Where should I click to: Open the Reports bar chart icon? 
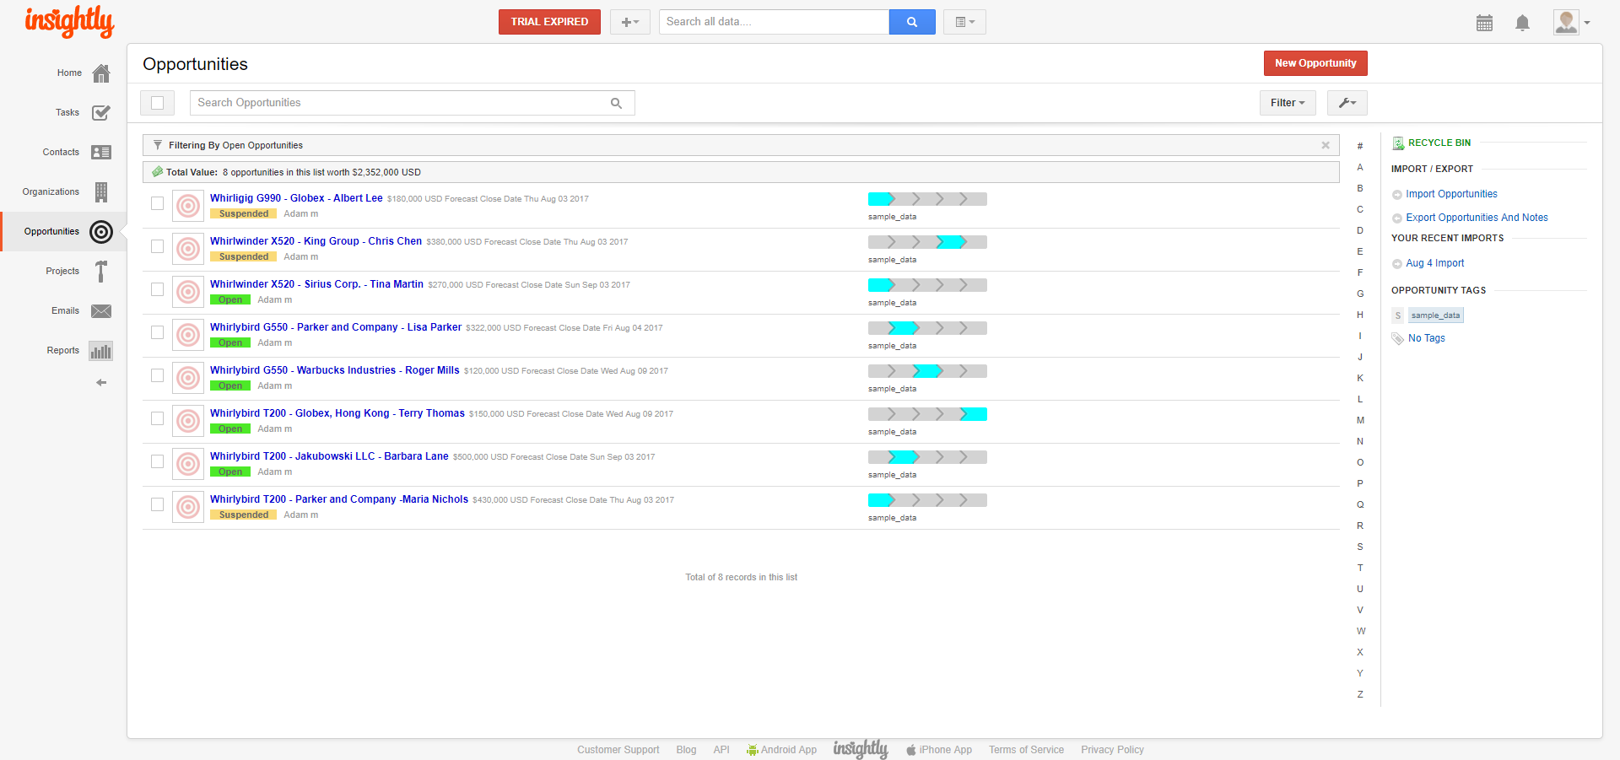tap(101, 351)
